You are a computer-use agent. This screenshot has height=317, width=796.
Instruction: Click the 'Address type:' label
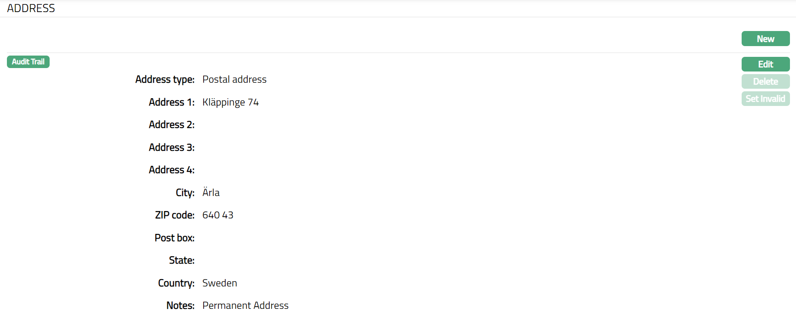[165, 80]
